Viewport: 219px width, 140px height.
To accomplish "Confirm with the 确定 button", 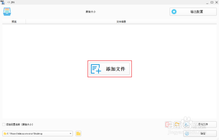I will 200,133.
